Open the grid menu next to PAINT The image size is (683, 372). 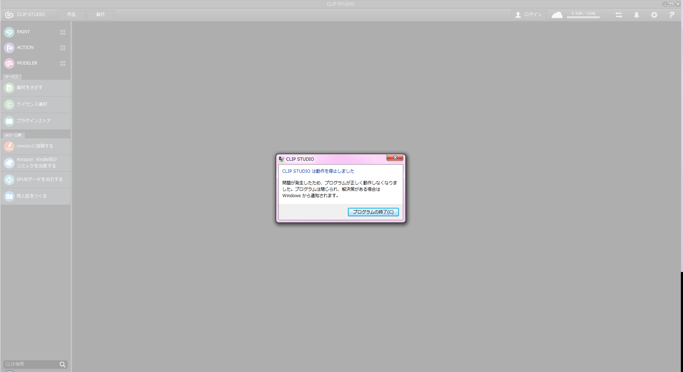[x=63, y=32]
